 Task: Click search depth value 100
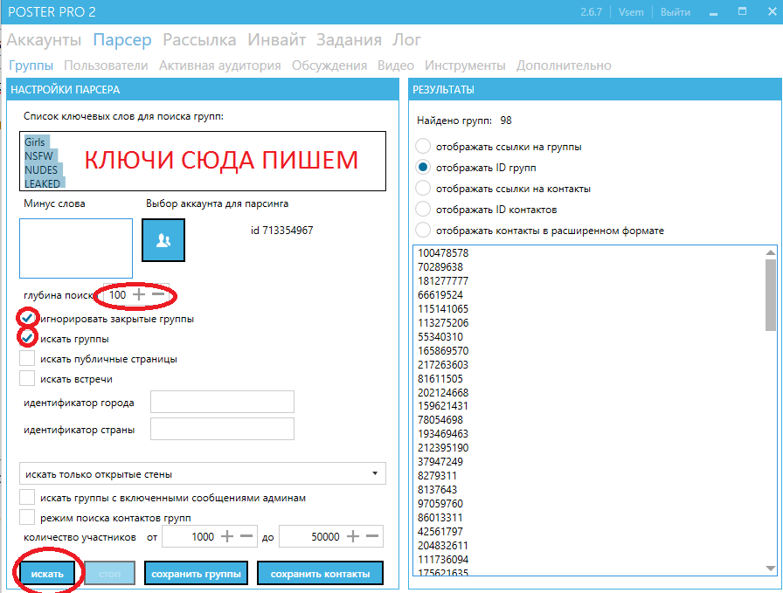tap(117, 295)
